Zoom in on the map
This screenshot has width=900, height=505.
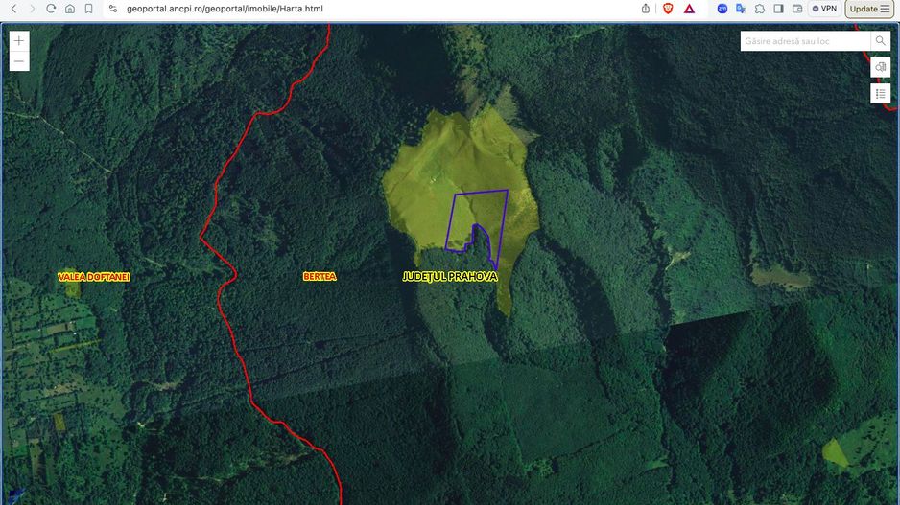coord(19,41)
